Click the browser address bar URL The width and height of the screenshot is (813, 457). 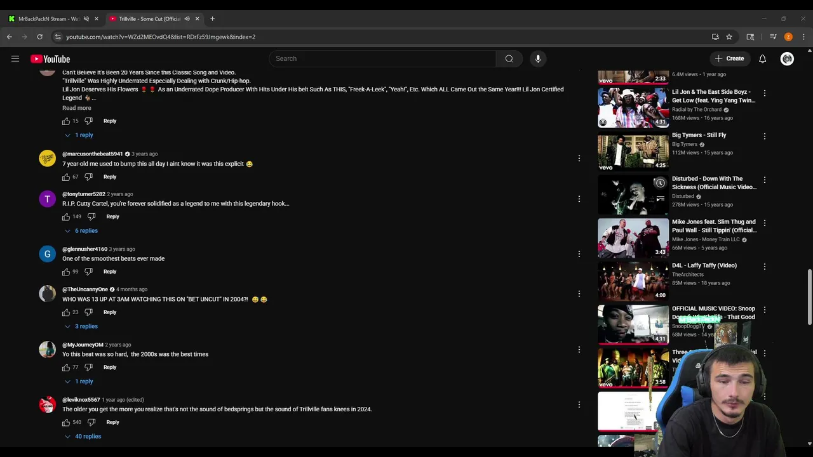tap(161, 37)
